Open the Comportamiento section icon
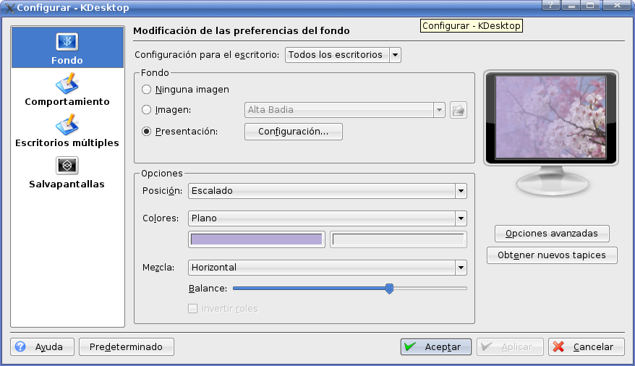Screen dimensions: 635x366 click(x=67, y=84)
